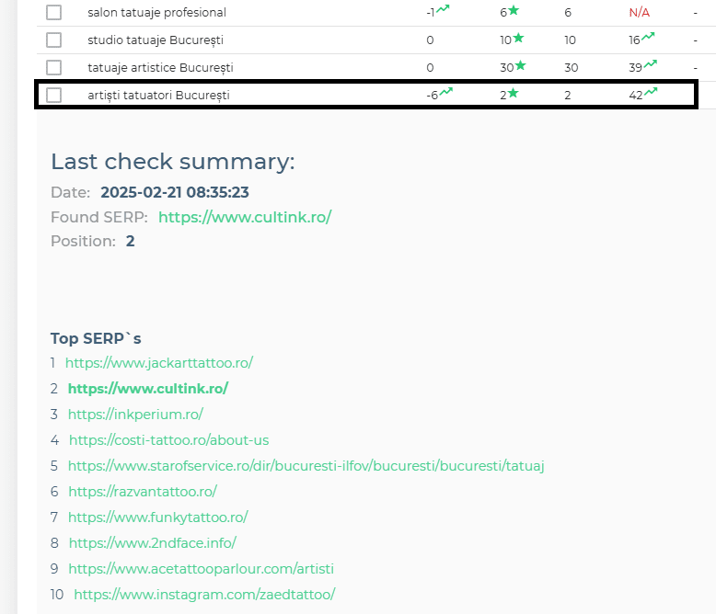Viewport: 716px width, 614px height.
Task: Tick the tatuaje artistice București checkbox
Action: click(54, 68)
